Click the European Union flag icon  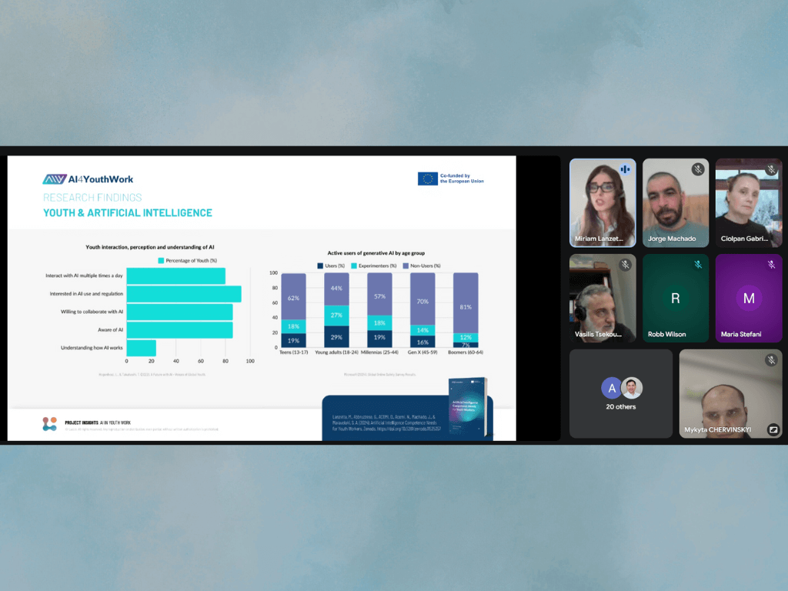427,179
